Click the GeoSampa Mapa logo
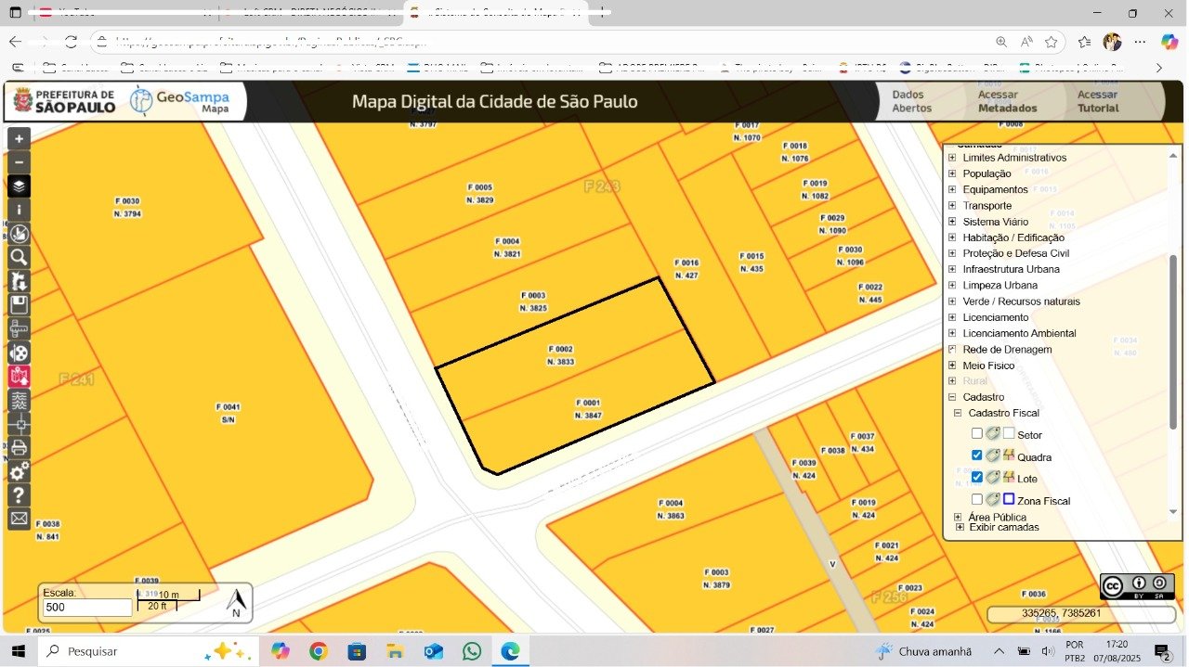Screen dimensions: 1189x667 [180, 101]
